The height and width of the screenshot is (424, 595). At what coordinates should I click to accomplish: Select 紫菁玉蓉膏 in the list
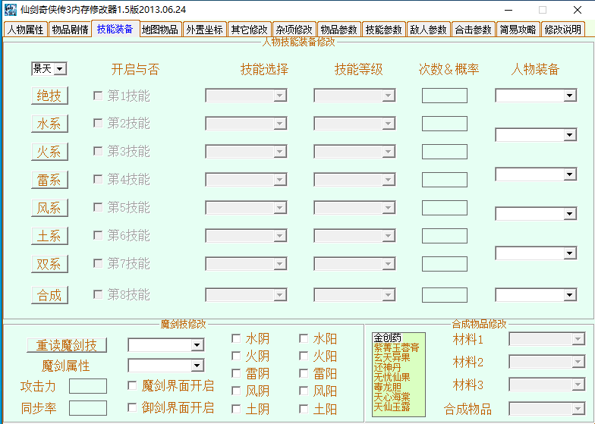coord(396,347)
